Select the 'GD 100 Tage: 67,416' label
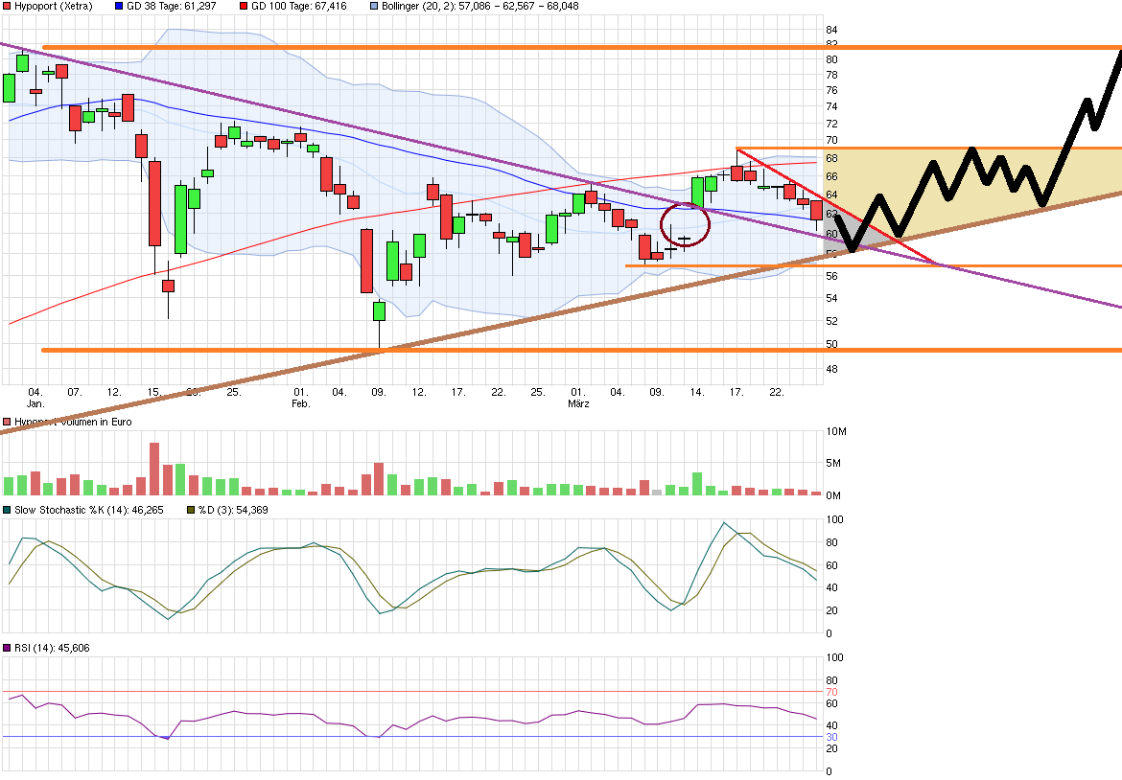The height and width of the screenshot is (780, 1122). (299, 6)
